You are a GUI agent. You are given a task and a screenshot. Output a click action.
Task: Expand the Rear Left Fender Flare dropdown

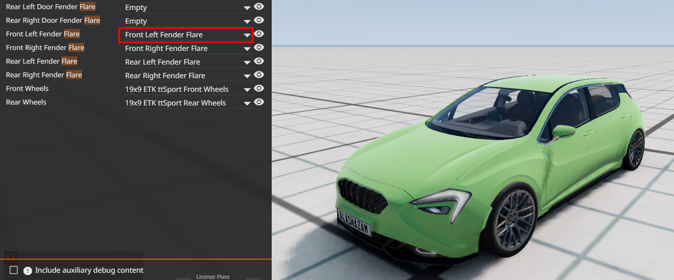click(x=188, y=62)
